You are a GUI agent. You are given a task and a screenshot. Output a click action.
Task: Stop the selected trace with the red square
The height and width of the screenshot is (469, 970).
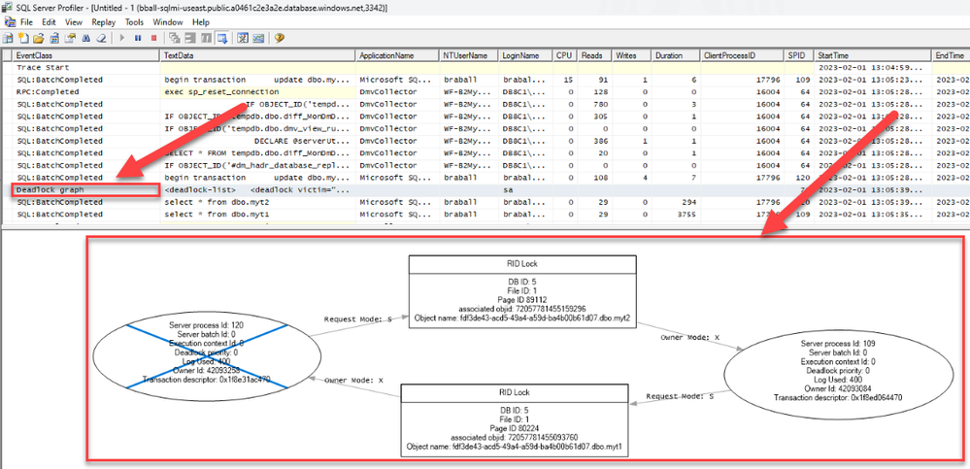pyautogui.click(x=154, y=38)
